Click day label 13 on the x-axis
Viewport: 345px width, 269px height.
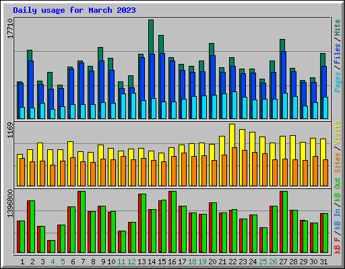pyautogui.click(x=142, y=262)
